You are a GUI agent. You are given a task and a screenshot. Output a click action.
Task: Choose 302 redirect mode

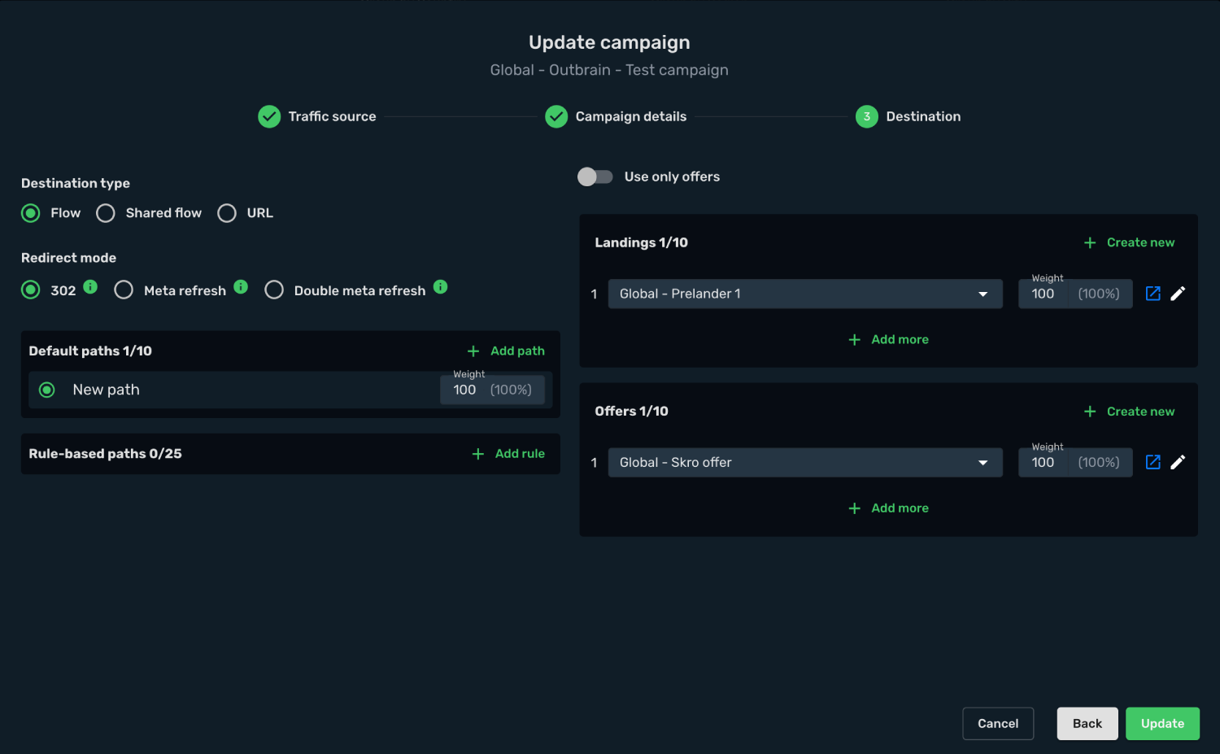31,290
